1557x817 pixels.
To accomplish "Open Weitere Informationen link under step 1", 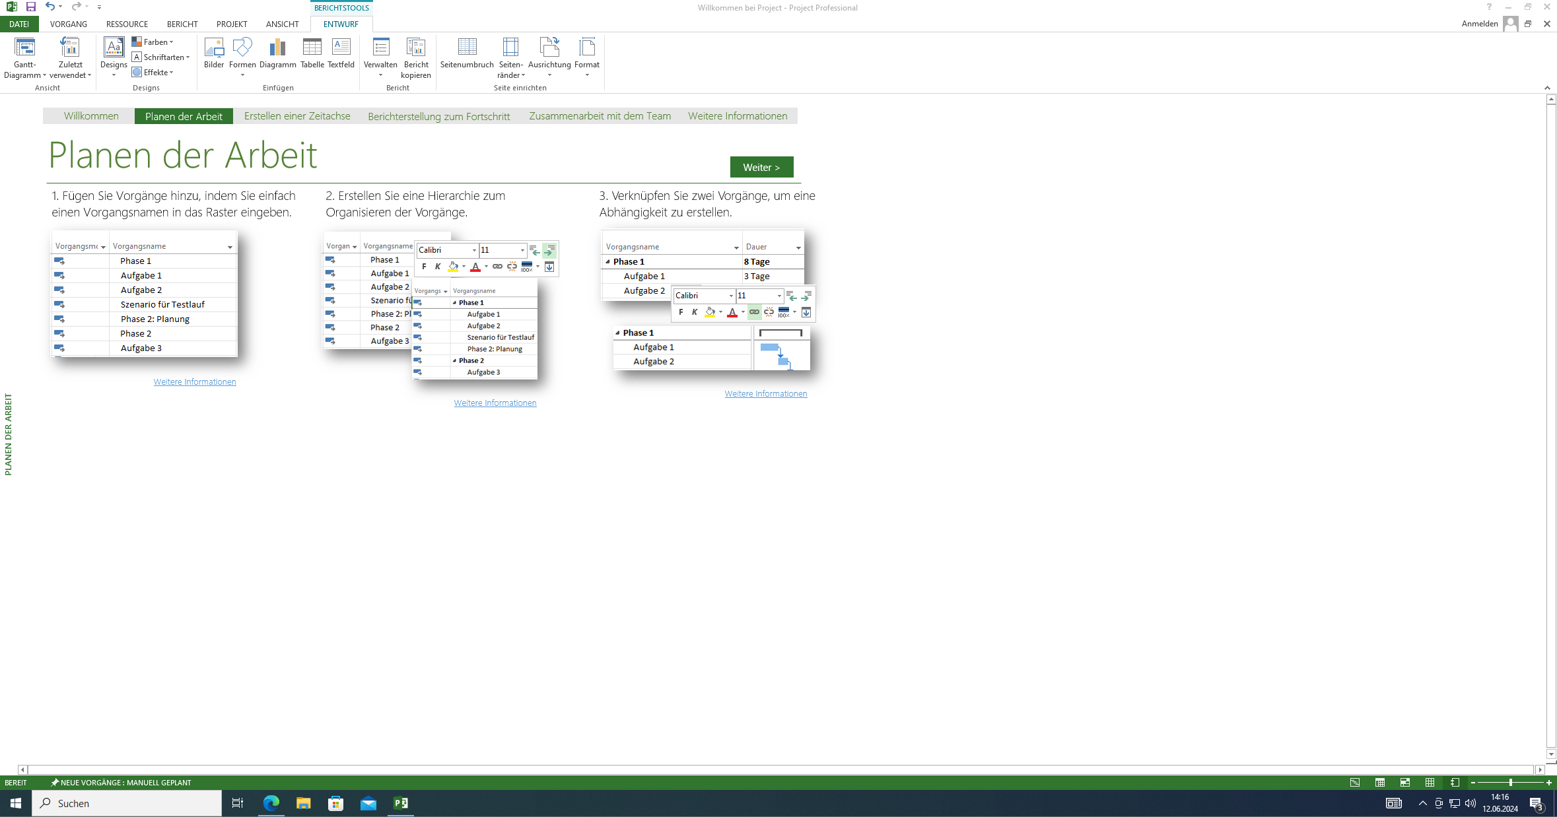I will point(195,382).
